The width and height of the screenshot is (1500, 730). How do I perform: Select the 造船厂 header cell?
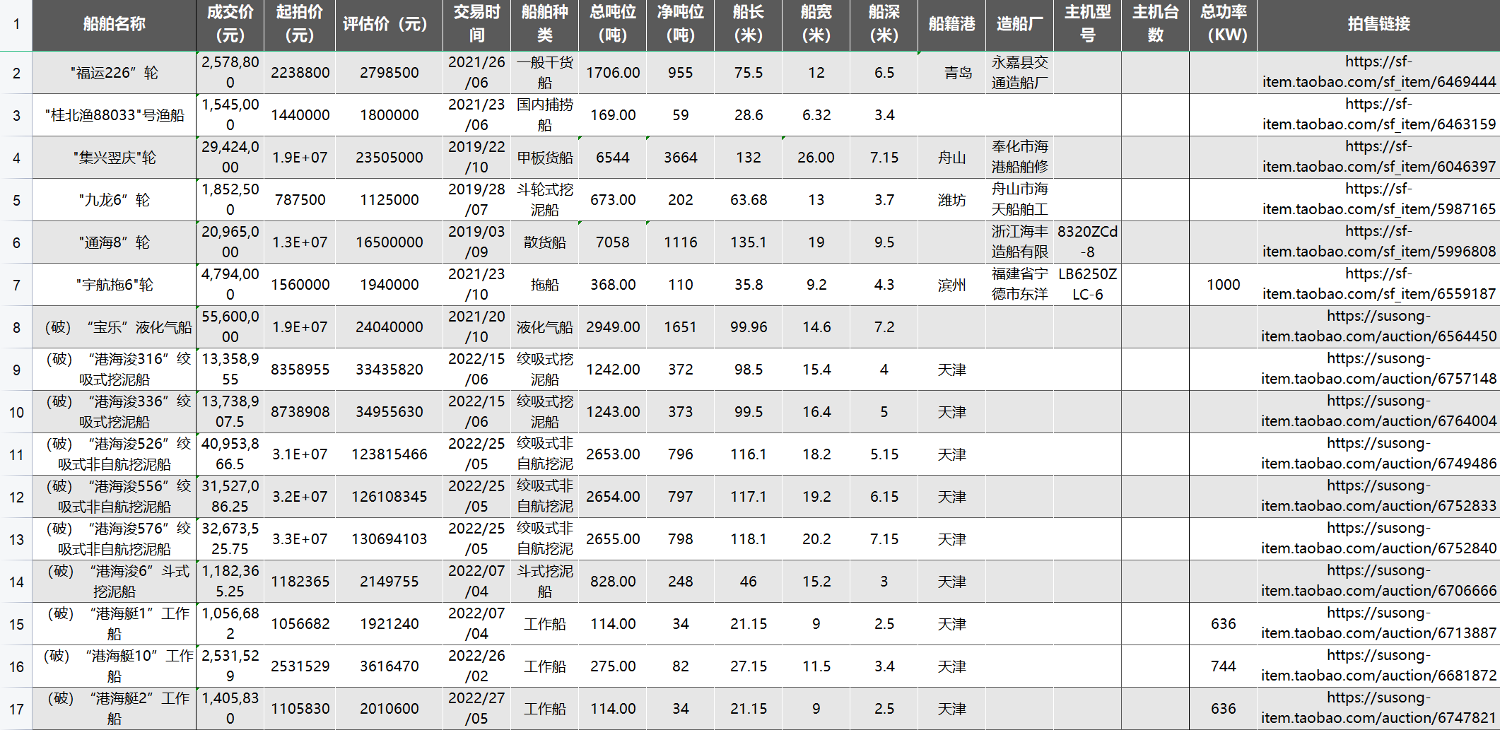click(1019, 25)
